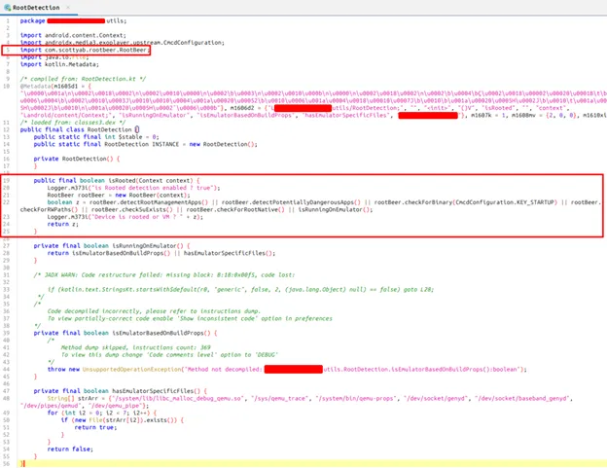Click string '/dev/socket/genyd'
This screenshot has width=607, height=468.
coord(436,398)
